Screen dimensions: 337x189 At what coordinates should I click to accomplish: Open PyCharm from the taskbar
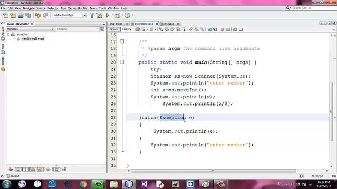pyautogui.click(x=175, y=184)
